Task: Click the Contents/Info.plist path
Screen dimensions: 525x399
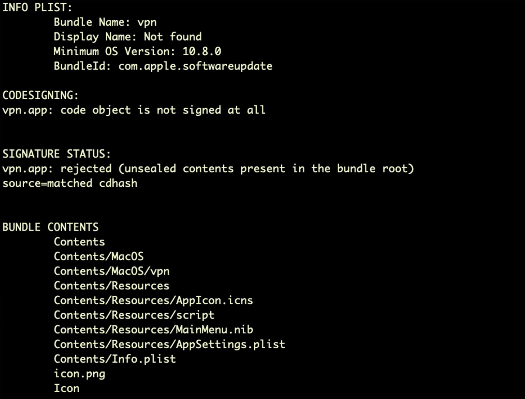Action: tap(115, 359)
